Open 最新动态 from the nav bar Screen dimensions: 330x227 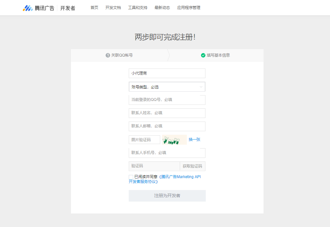(162, 7)
